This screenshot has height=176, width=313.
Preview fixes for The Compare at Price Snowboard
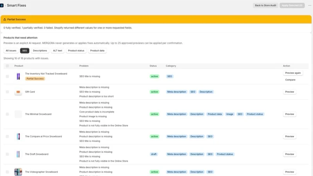(x=290, y=136)
